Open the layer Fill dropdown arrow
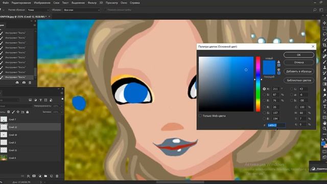The height and width of the screenshot is (184, 327). 61,112
